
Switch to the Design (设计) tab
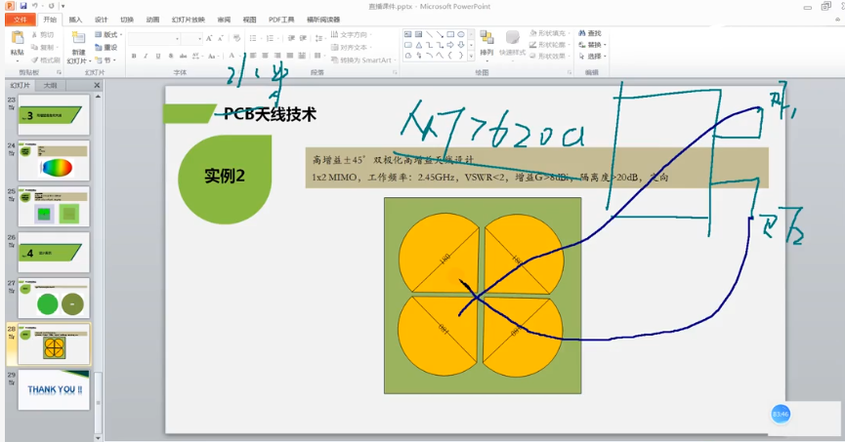pos(102,20)
